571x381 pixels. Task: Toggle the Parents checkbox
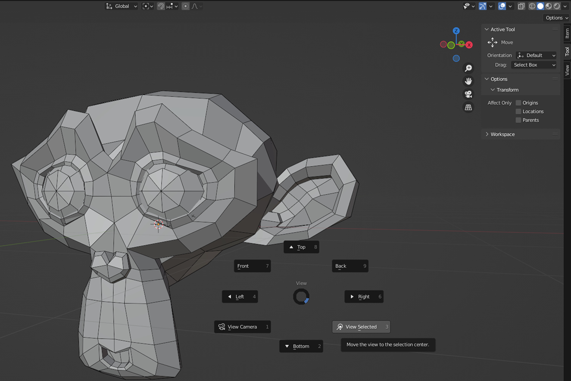518,120
